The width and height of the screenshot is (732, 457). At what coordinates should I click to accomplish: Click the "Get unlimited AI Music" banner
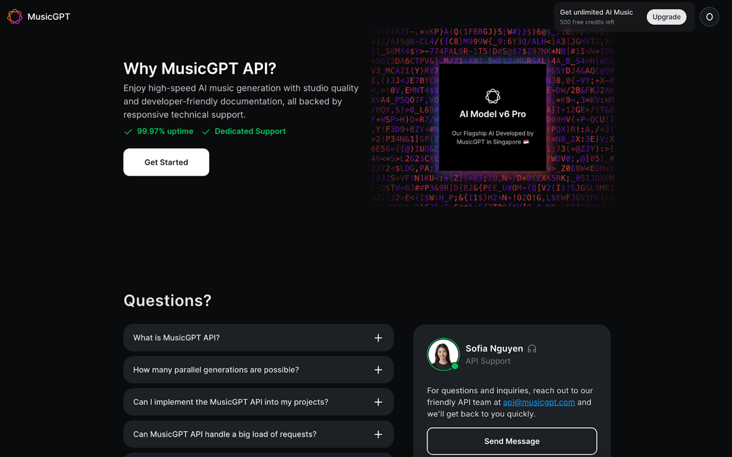[x=598, y=12]
